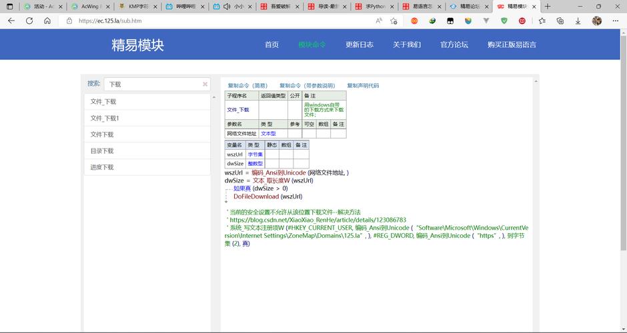Switch to the 精易论坛 tab

470,7
